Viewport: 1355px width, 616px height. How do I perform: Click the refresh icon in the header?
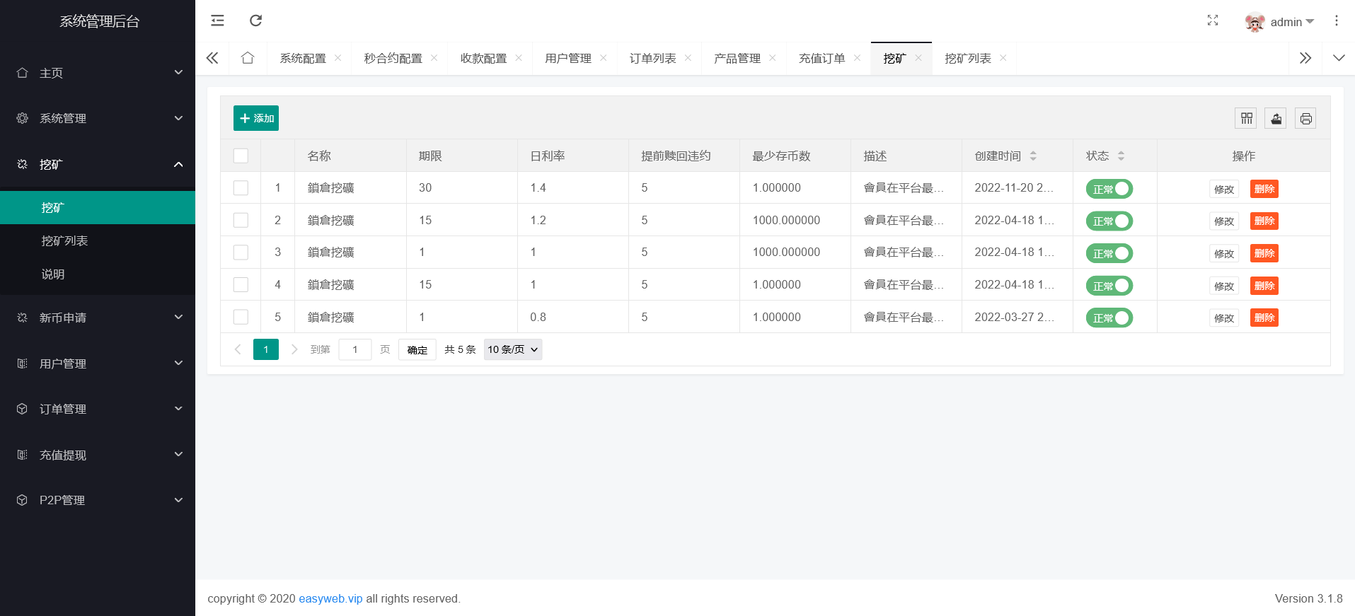click(256, 21)
